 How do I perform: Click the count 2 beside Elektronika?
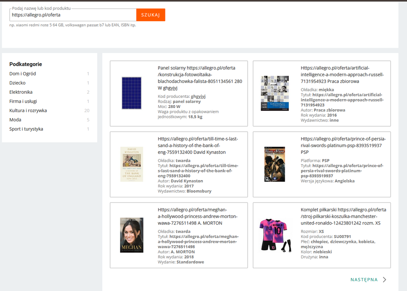click(88, 92)
